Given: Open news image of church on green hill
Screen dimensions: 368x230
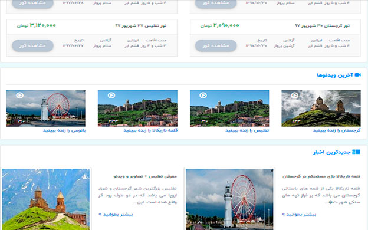Looking at the screenshot, I should tap(46, 199).
